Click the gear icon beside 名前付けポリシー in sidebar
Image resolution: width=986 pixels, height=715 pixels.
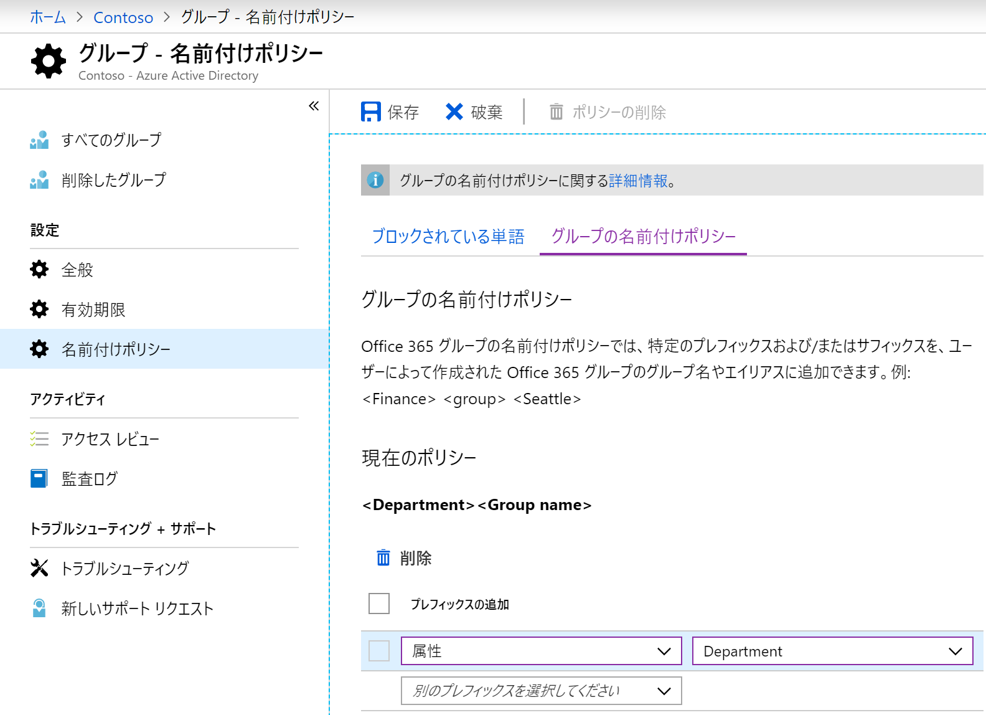[x=39, y=349]
